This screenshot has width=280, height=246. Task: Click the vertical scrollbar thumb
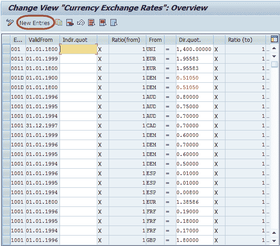click(x=274, y=64)
